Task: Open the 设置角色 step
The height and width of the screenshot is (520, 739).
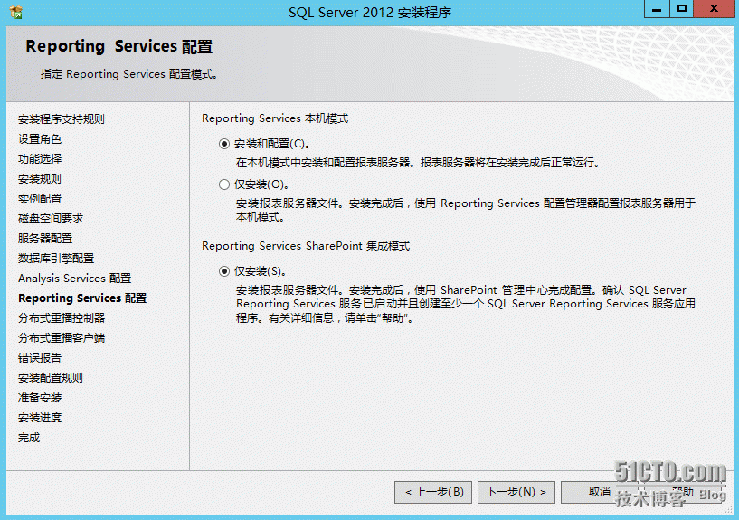Action: pos(40,139)
